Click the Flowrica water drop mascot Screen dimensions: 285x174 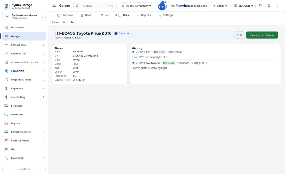pyautogui.click(x=162, y=6)
